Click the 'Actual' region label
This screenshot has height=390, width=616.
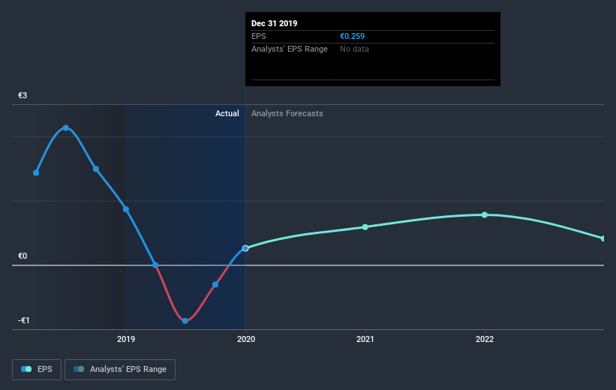[227, 113]
